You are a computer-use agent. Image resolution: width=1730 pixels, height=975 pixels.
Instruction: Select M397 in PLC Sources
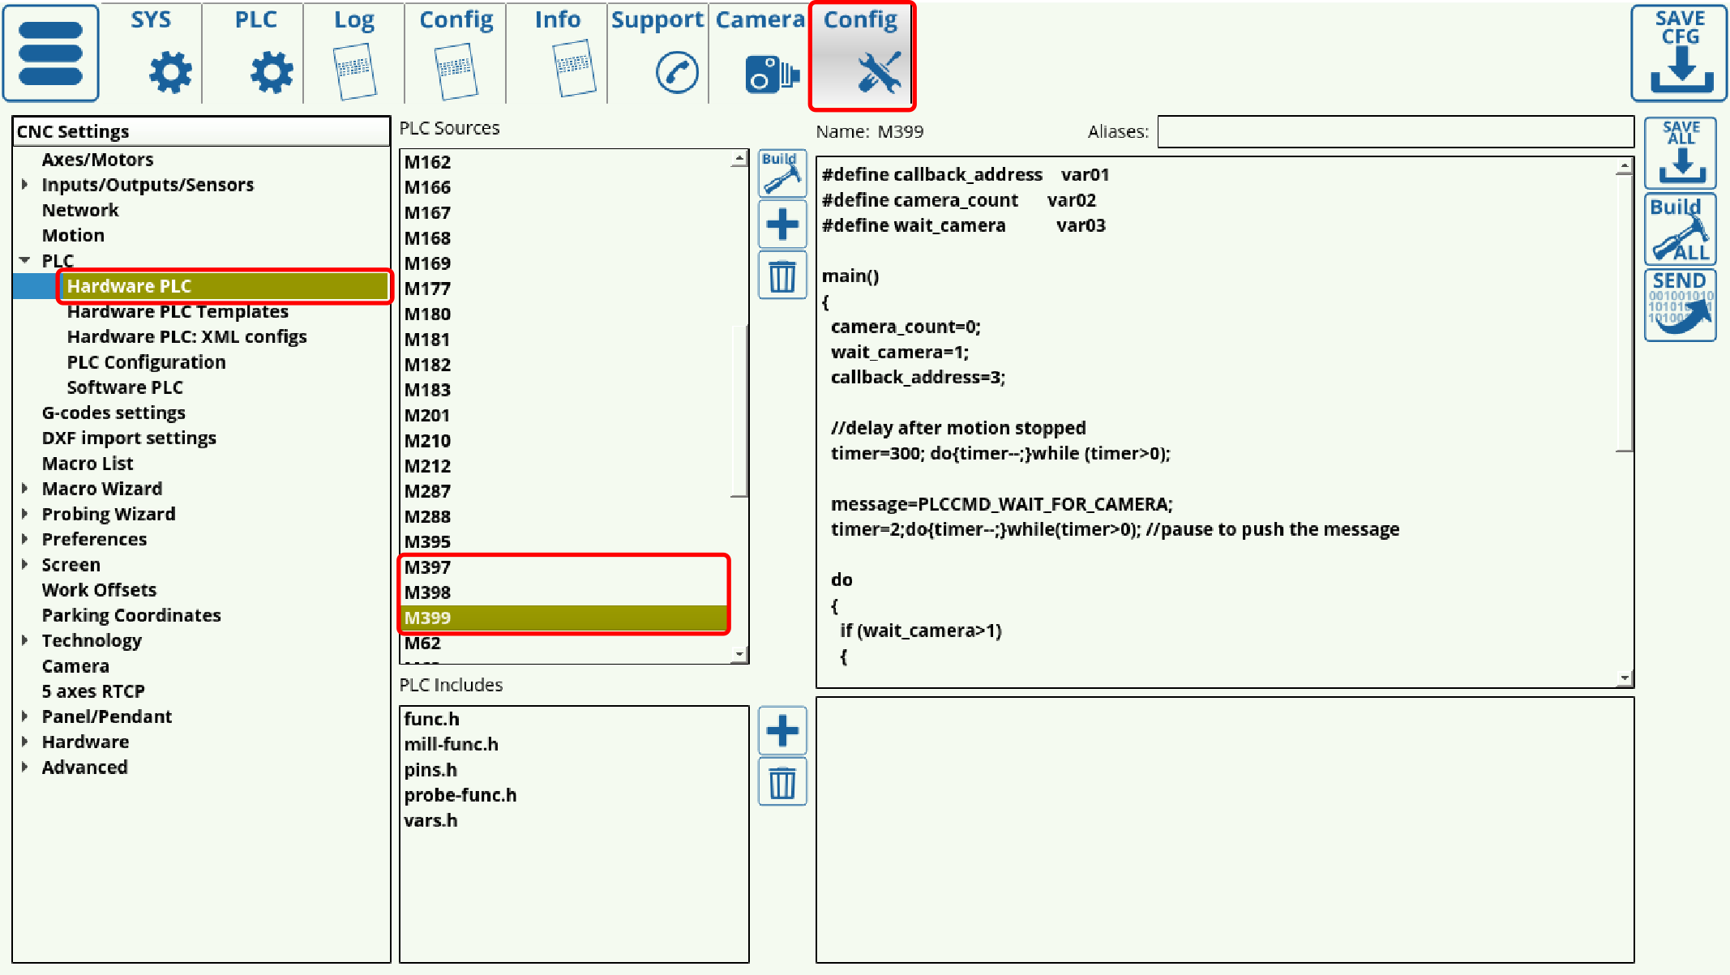click(428, 567)
